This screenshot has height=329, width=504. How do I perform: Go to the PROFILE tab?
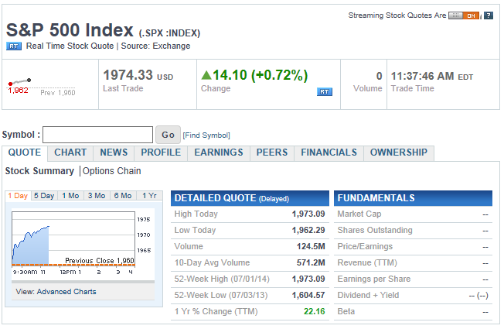161,153
